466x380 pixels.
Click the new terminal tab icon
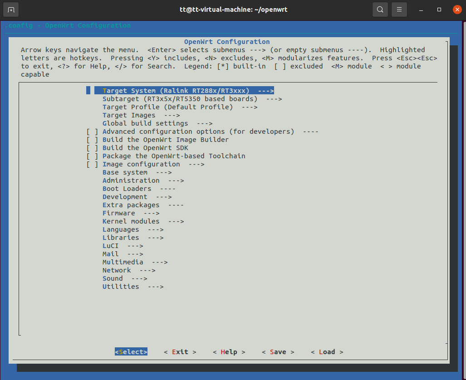(10, 9)
